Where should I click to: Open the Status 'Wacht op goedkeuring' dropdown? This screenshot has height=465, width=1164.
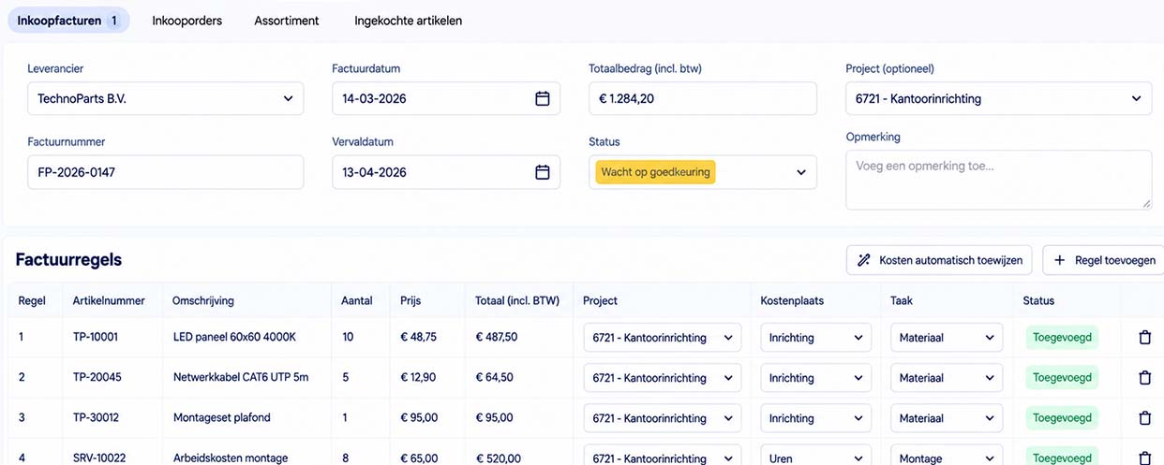click(703, 172)
